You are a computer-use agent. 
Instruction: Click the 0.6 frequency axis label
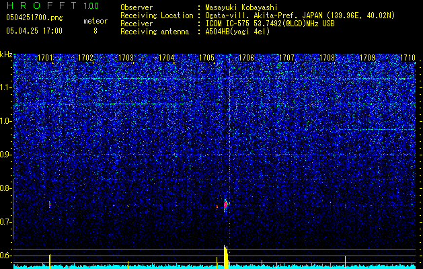point(6,256)
